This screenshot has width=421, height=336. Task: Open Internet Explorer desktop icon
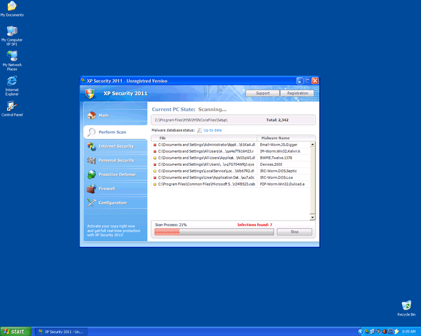12,81
